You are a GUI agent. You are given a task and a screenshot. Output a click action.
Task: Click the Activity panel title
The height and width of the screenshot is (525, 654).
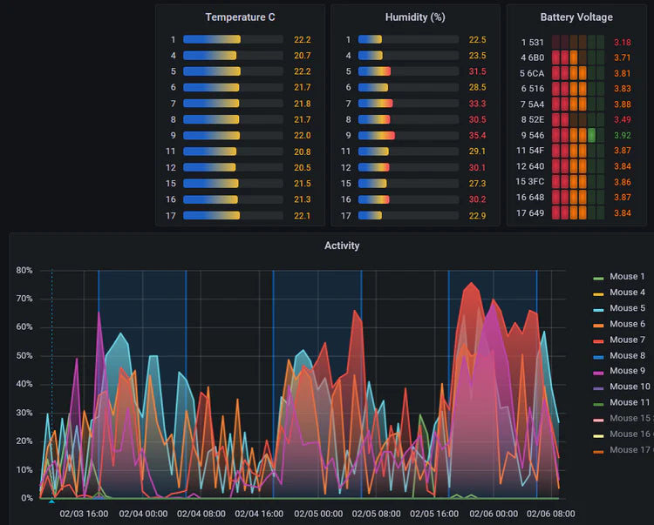point(342,246)
